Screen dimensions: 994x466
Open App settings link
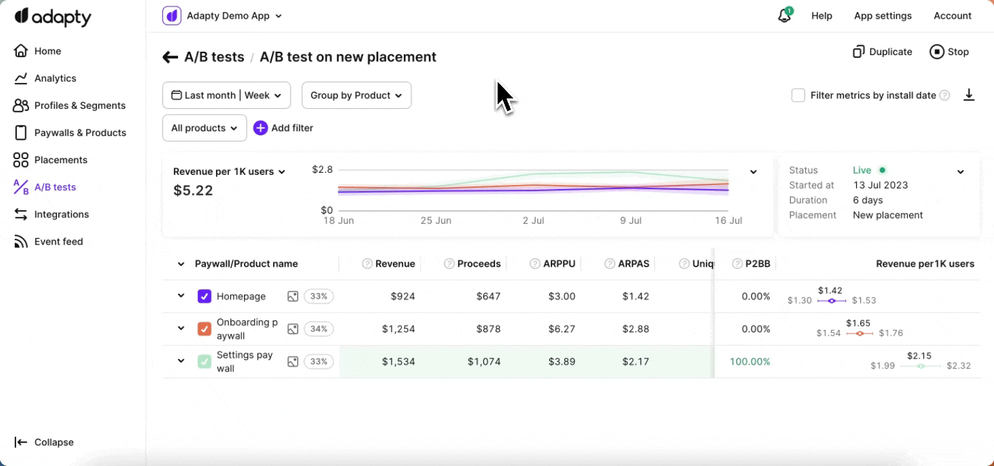pyautogui.click(x=883, y=16)
